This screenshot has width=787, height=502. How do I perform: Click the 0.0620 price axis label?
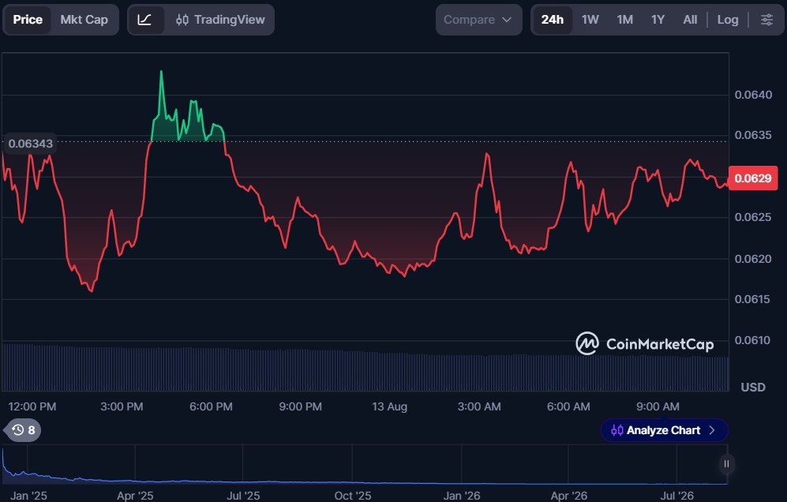[753, 259]
